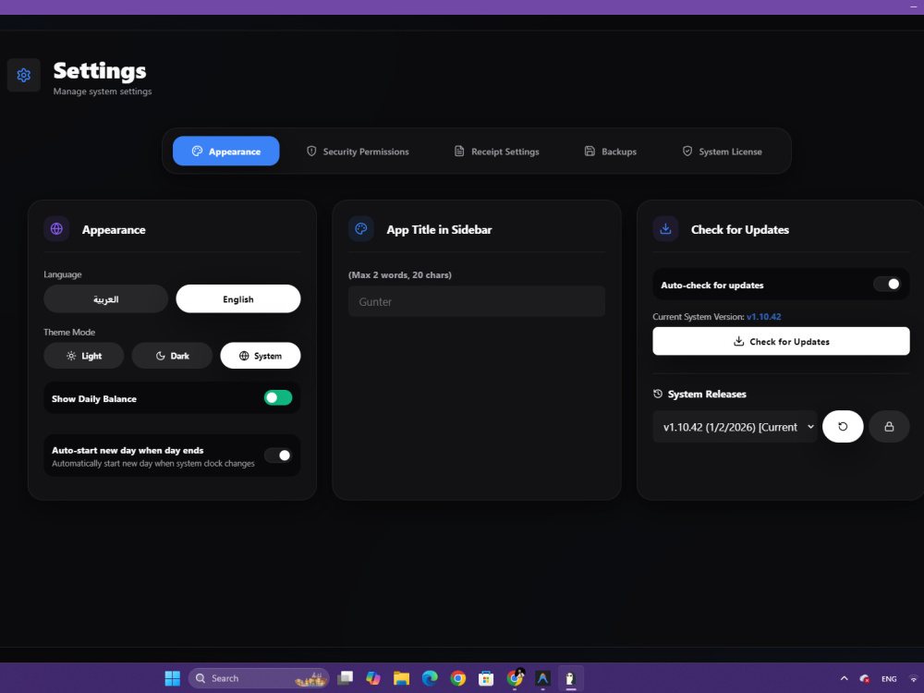Click the lock icon button next to releases
The height and width of the screenshot is (693, 924).
(889, 427)
